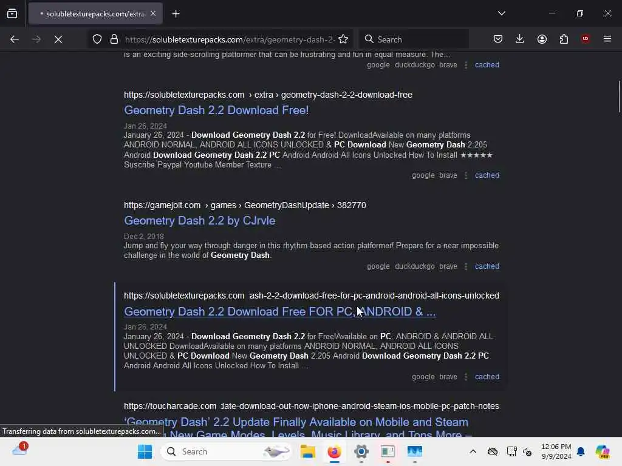The height and width of the screenshot is (466, 622).
Task: Click the Windows taskbar Search box
Action: (x=226, y=451)
